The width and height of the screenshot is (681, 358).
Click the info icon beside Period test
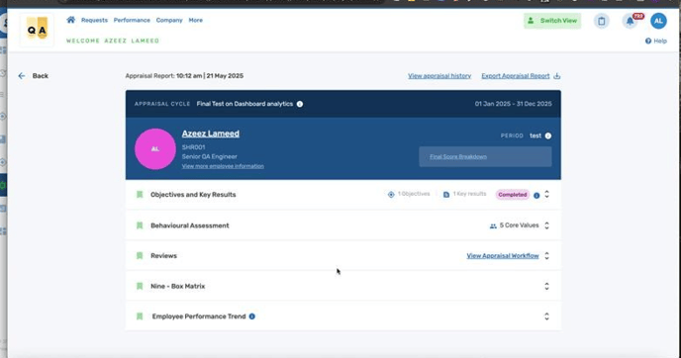548,135
